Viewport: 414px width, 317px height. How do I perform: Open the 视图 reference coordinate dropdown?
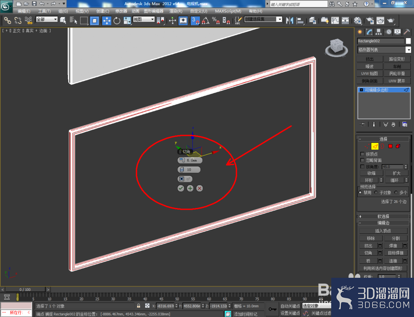144,19
